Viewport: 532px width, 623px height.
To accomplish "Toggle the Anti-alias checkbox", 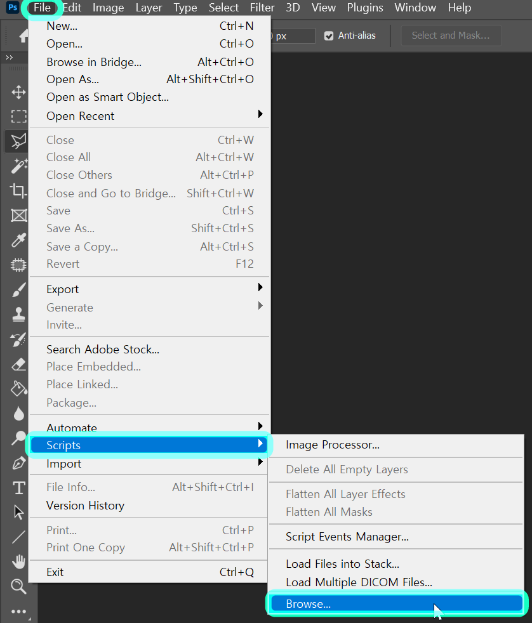I will [328, 36].
